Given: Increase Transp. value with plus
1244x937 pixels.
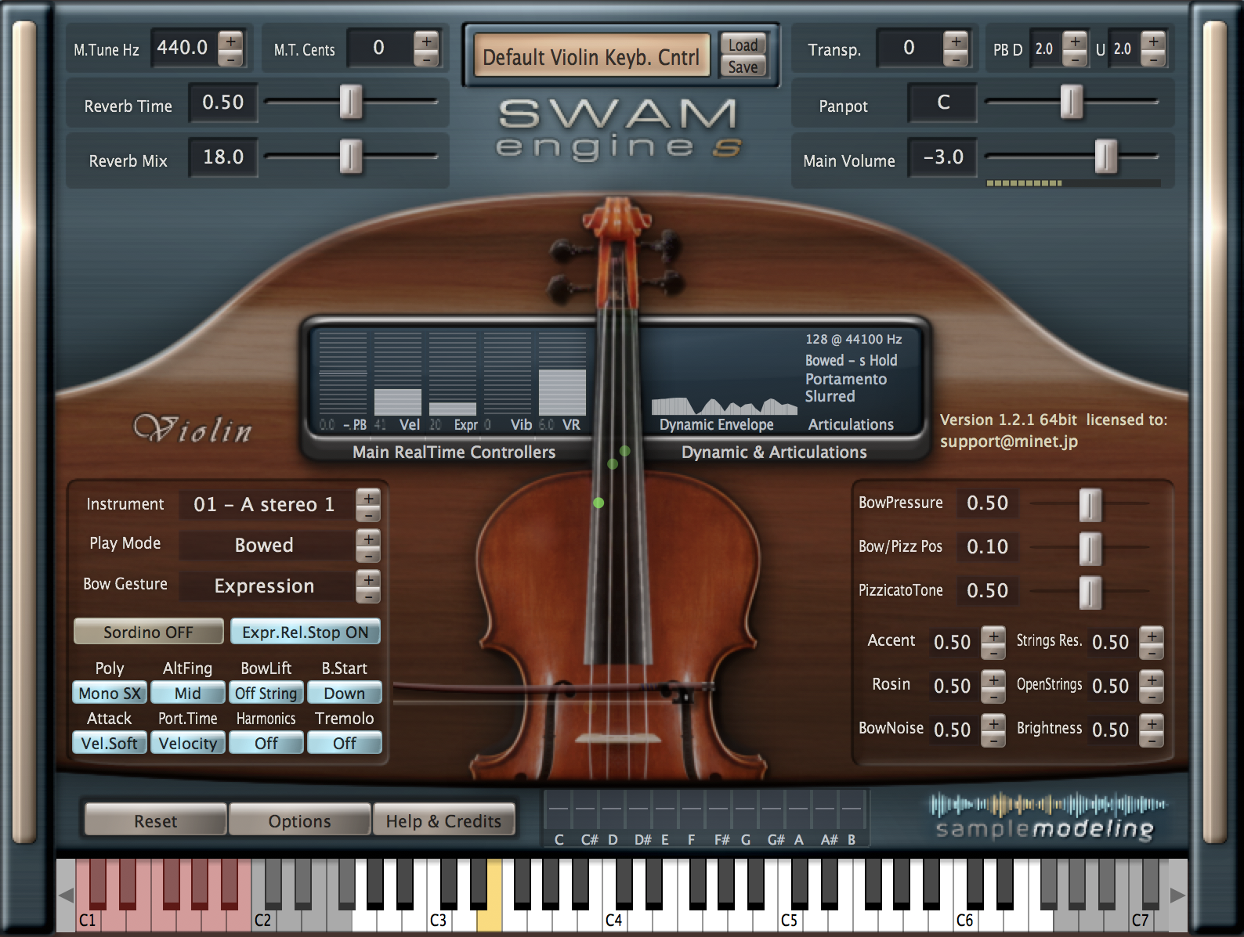Looking at the screenshot, I should pos(956,41).
